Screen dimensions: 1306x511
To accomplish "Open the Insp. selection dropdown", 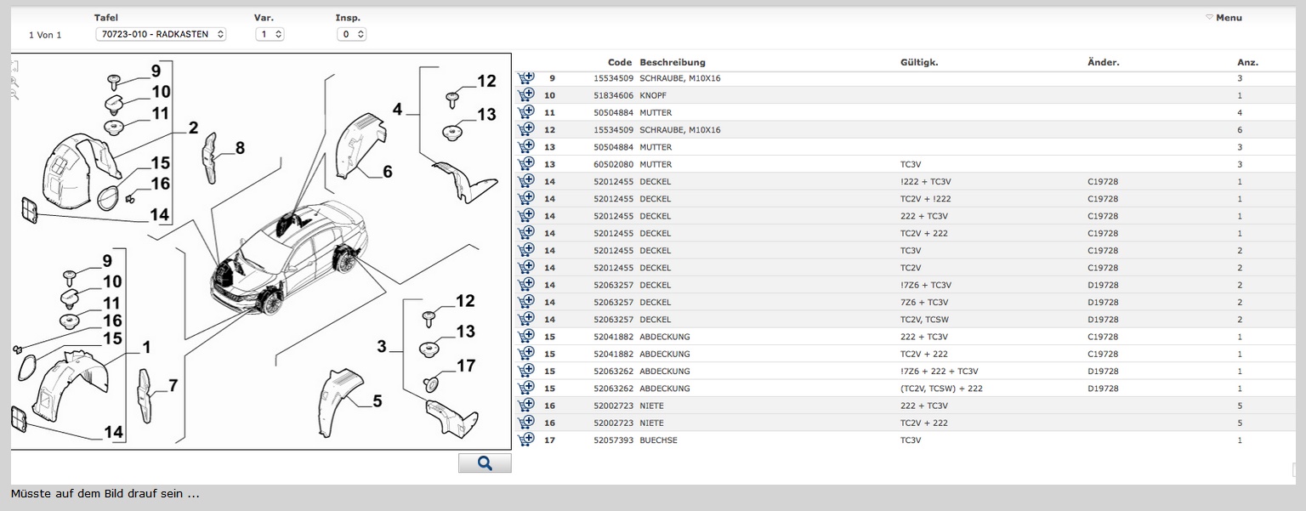I will coord(351,34).
